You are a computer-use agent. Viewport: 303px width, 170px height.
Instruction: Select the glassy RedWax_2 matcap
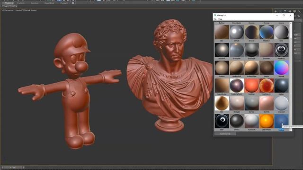click(266, 85)
